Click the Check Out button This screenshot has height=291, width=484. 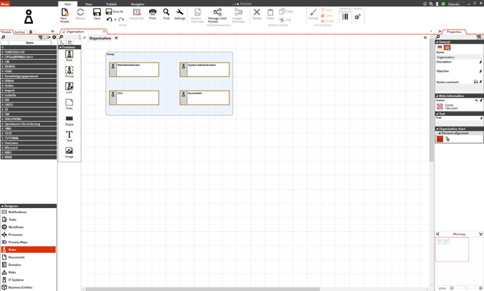(x=136, y=14)
